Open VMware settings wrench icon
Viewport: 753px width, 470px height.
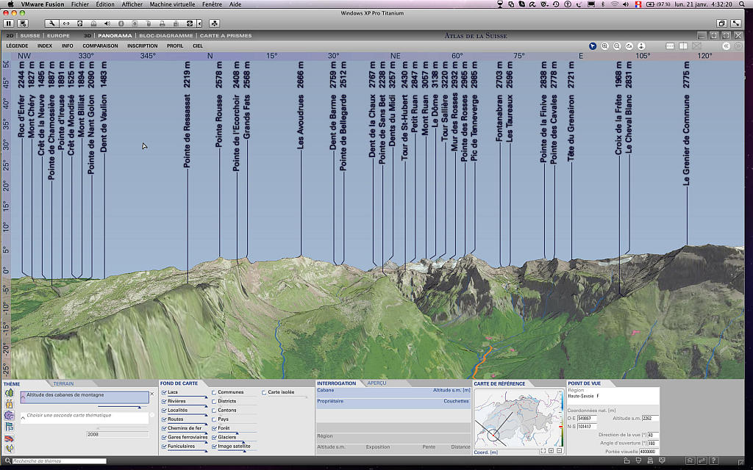(51, 23)
